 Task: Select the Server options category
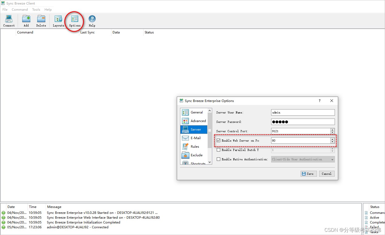pos(194,130)
